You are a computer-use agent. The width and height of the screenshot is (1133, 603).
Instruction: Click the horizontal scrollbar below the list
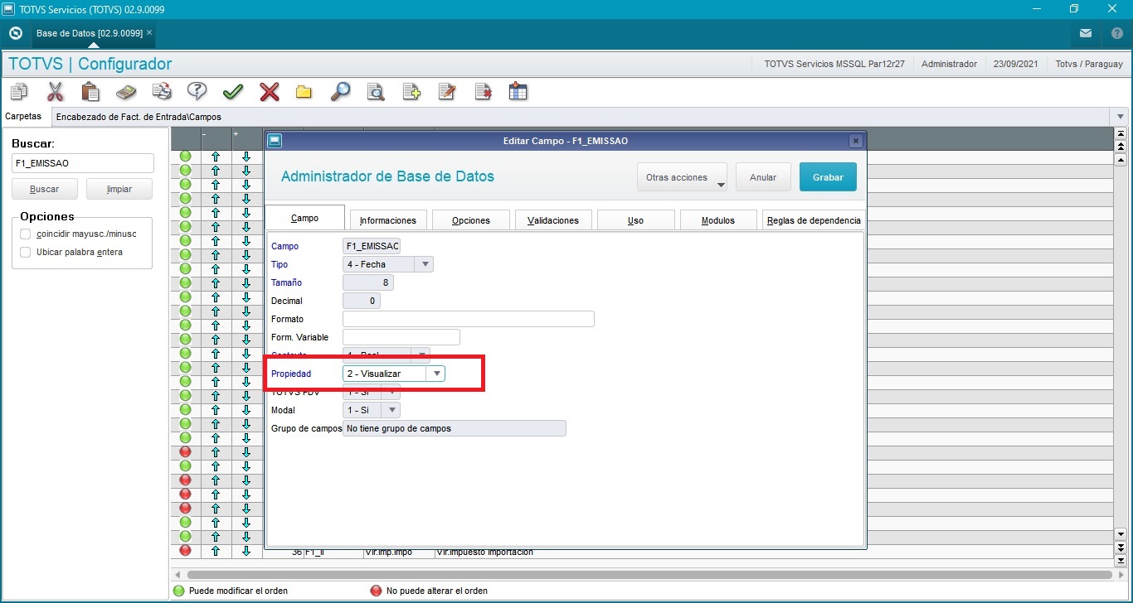[649, 574]
